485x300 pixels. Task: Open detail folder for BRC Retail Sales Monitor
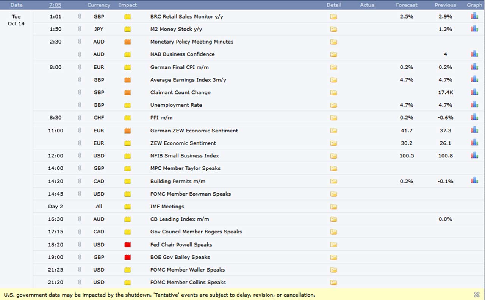pyautogui.click(x=333, y=17)
